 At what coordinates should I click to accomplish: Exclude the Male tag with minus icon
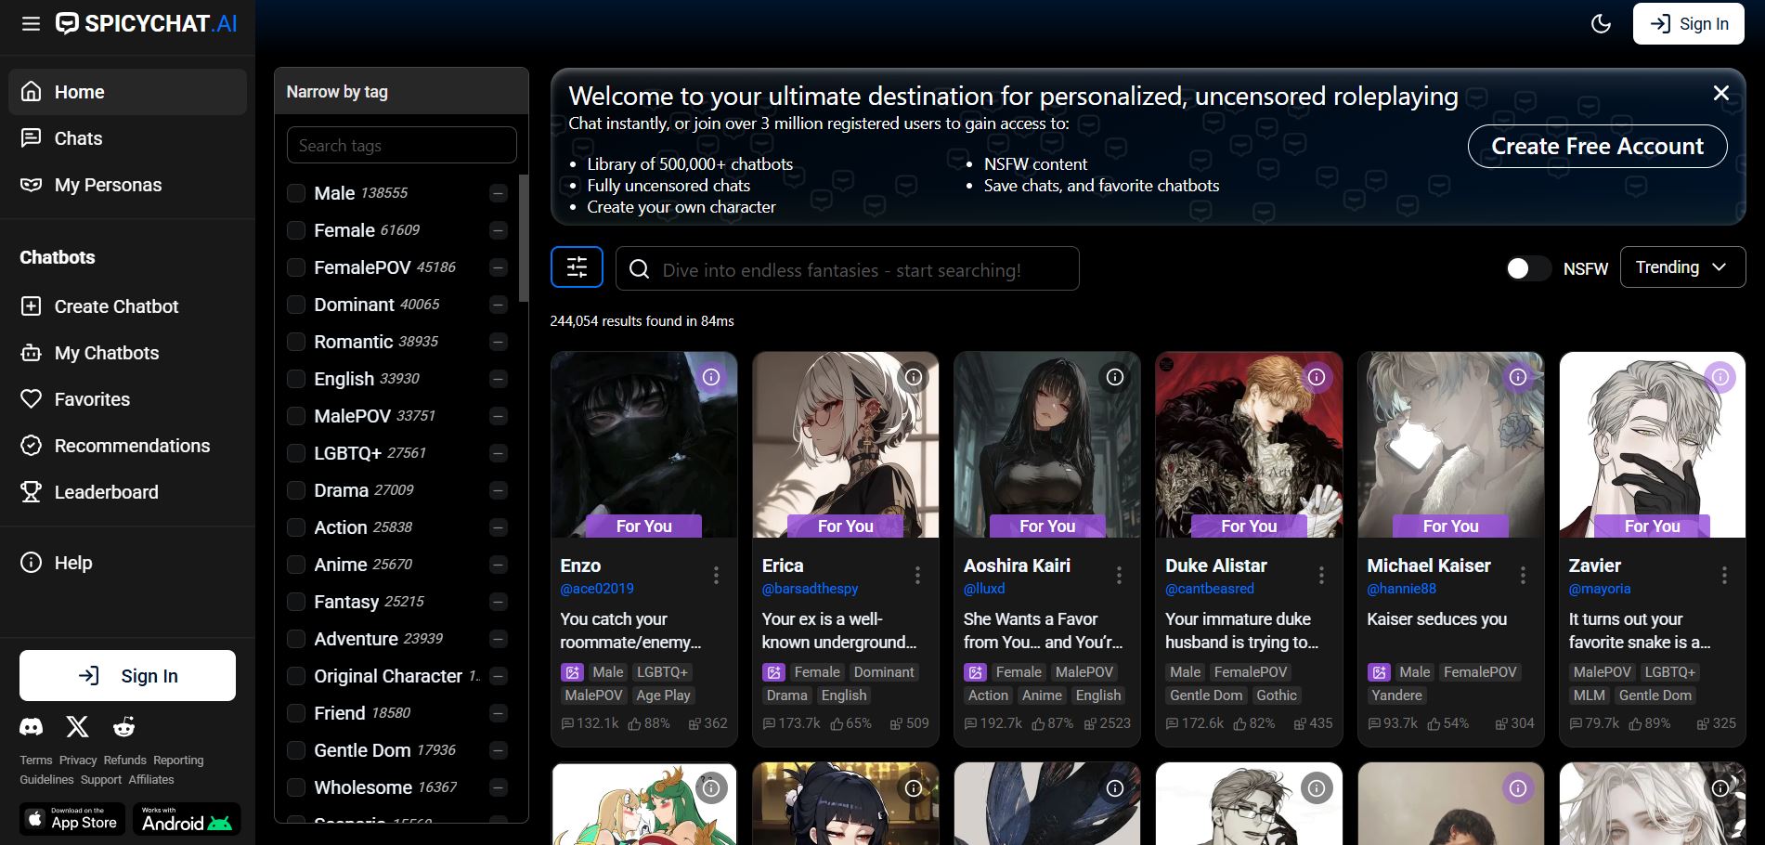[x=499, y=193]
